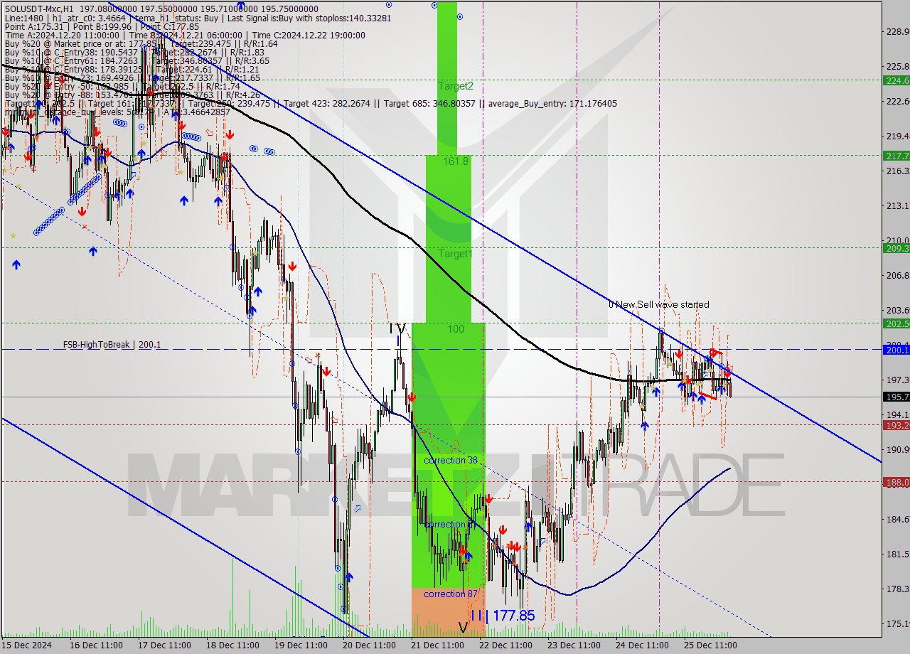Image resolution: width=910 pixels, height=654 pixels.
Task: Click the '15 Dec 2024' time axis label
Action: pos(26,645)
